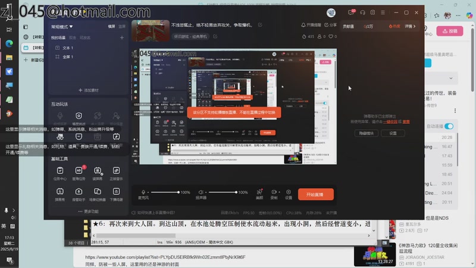Collapse the browser video list chevron

click(x=451, y=79)
